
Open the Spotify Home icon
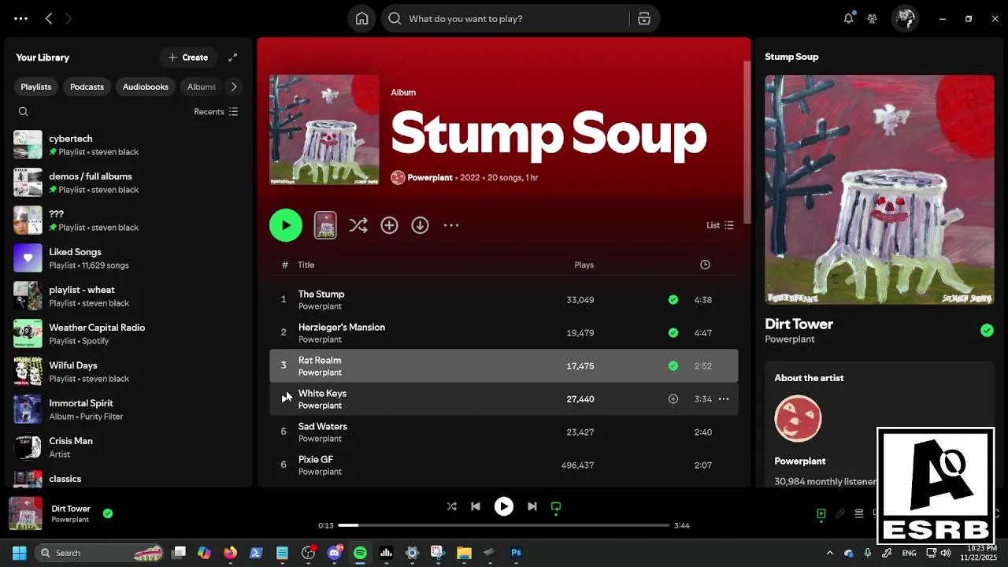coord(361,19)
